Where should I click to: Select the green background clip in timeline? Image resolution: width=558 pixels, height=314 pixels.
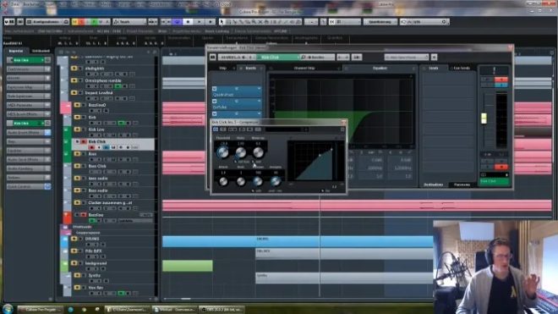[188, 266]
